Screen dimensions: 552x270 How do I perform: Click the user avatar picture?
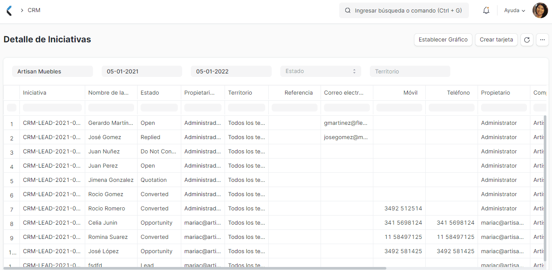pos(540,10)
